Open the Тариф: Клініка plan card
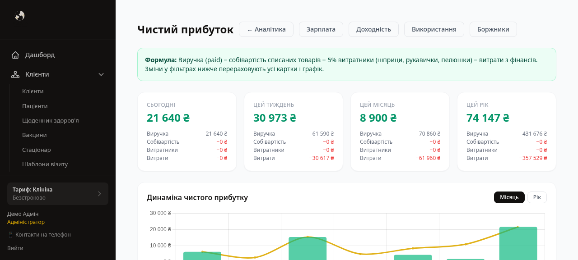The width and height of the screenshot is (578, 260). point(58,194)
